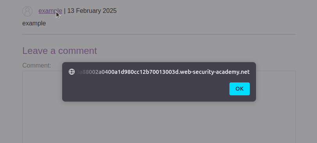Open the example author link
317x143 pixels.
click(50, 11)
